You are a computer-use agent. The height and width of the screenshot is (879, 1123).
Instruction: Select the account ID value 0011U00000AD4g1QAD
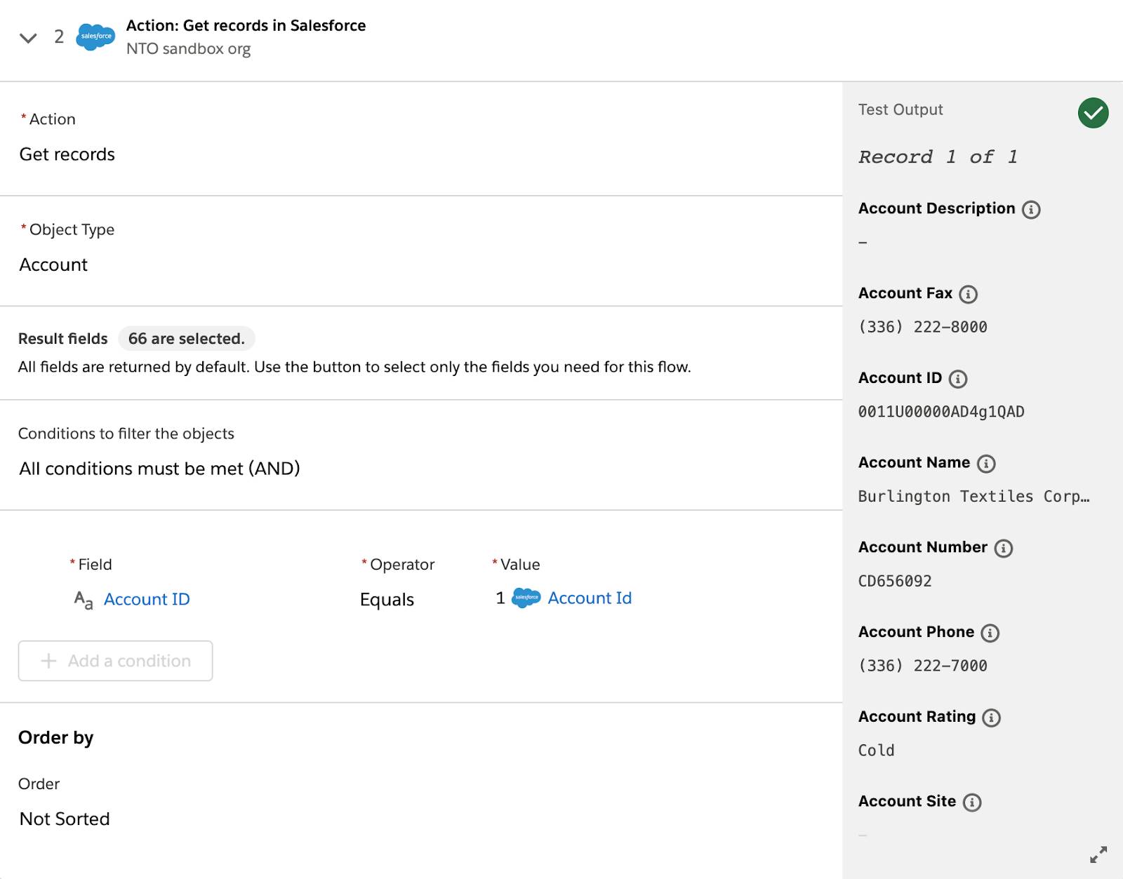[941, 412]
